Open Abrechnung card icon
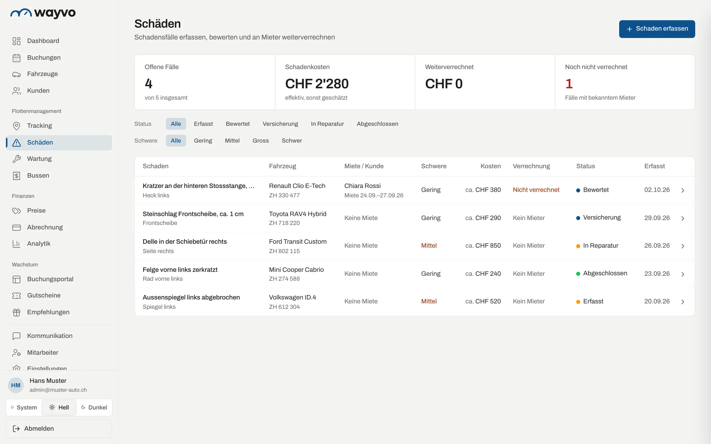This screenshot has height=444, width=711. pyautogui.click(x=17, y=227)
